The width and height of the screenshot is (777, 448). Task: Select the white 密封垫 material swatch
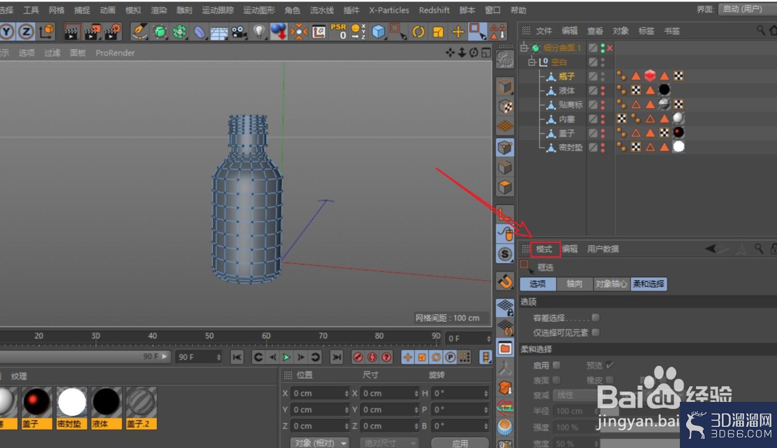pos(72,402)
